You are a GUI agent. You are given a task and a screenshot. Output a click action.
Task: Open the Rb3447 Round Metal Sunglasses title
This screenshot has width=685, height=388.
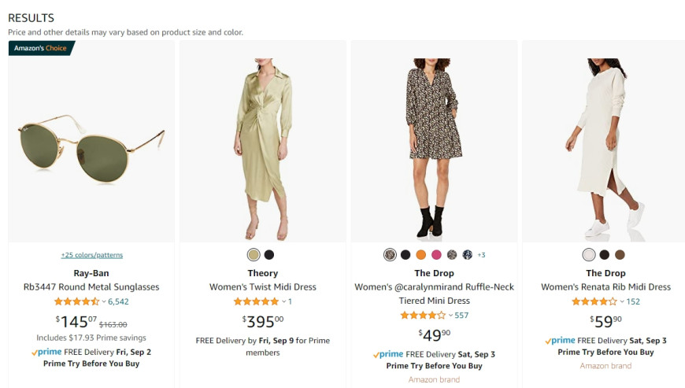click(x=91, y=286)
